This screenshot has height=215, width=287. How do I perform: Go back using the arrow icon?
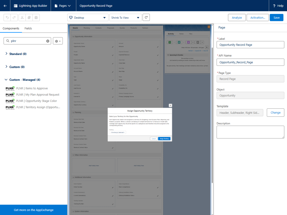[5, 6]
